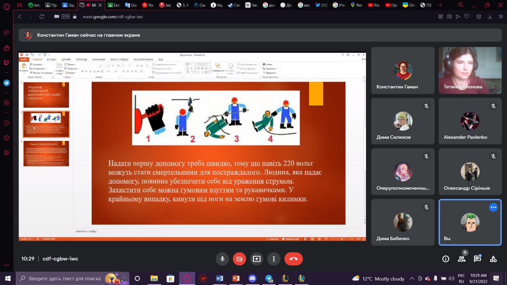Viewport: 507px width, 285px height.
Task: Open new browser tab with plus
Action: click(x=441, y=5)
